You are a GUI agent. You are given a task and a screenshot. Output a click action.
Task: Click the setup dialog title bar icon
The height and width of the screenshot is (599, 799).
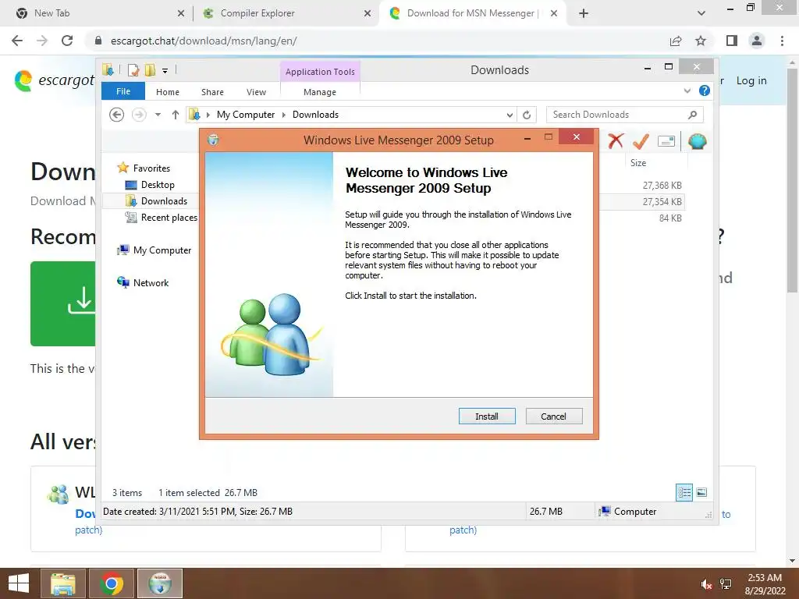click(213, 140)
